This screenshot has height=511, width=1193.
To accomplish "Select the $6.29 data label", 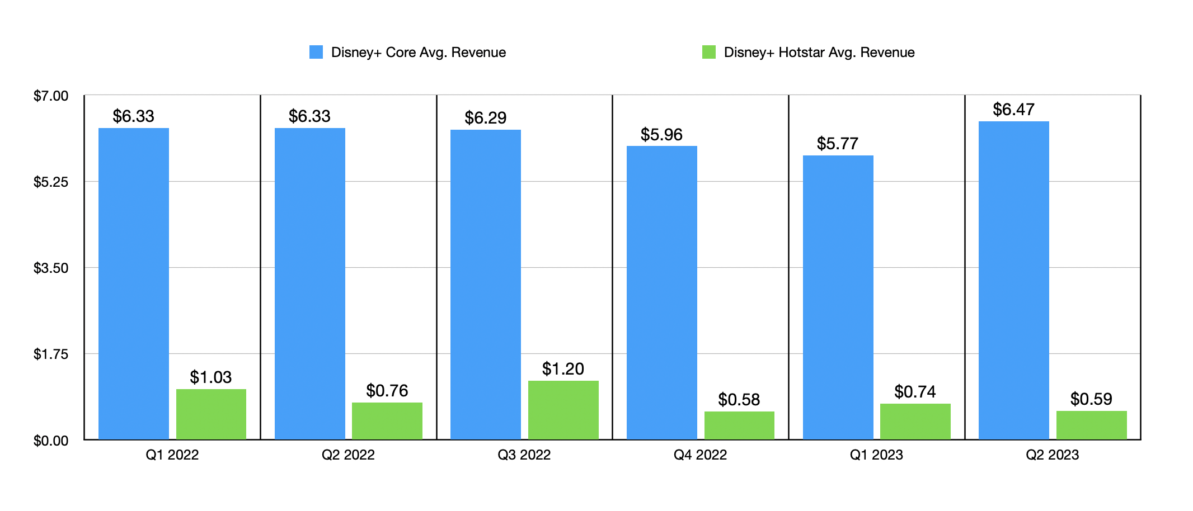I will pos(486,118).
